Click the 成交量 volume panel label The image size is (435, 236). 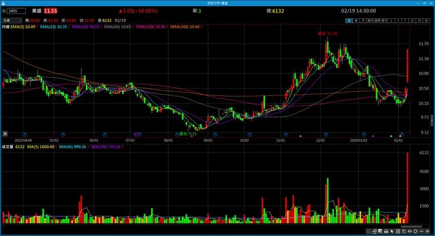pos(8,147)
